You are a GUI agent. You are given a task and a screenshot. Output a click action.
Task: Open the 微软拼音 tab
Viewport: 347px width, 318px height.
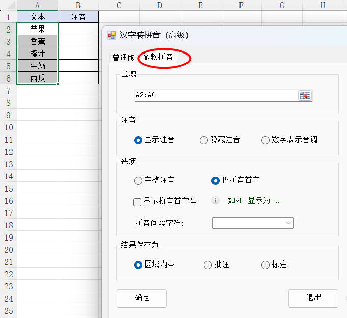(x=158, y=57)
